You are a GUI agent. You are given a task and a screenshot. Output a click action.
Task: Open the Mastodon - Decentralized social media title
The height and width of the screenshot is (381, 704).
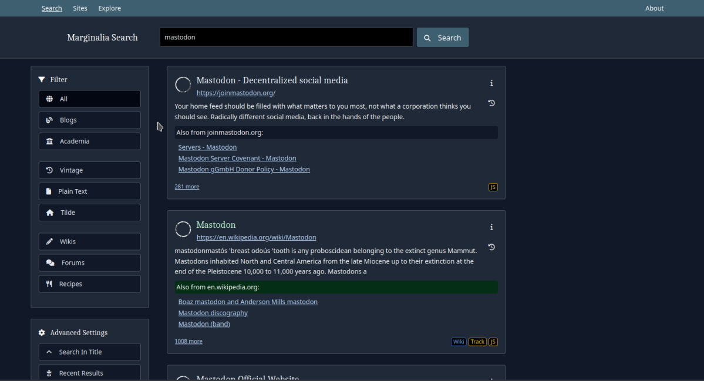tap(272, 80)
